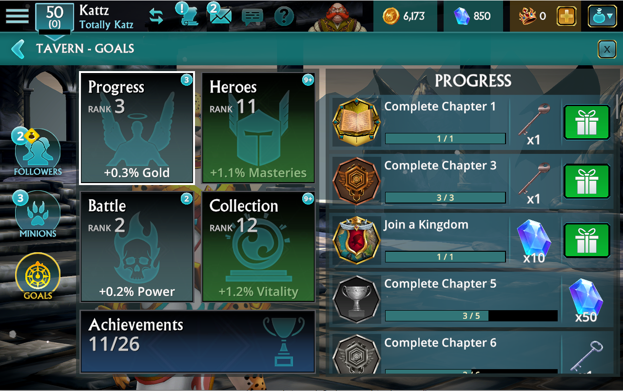Expand the potion dropdown in top corner
The width and height of the screenshot is (623, 391).
pos(602,16)
